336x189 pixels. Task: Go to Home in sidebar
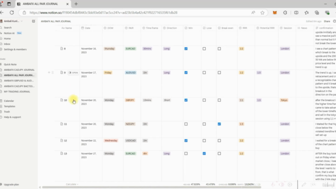[7, 38]
